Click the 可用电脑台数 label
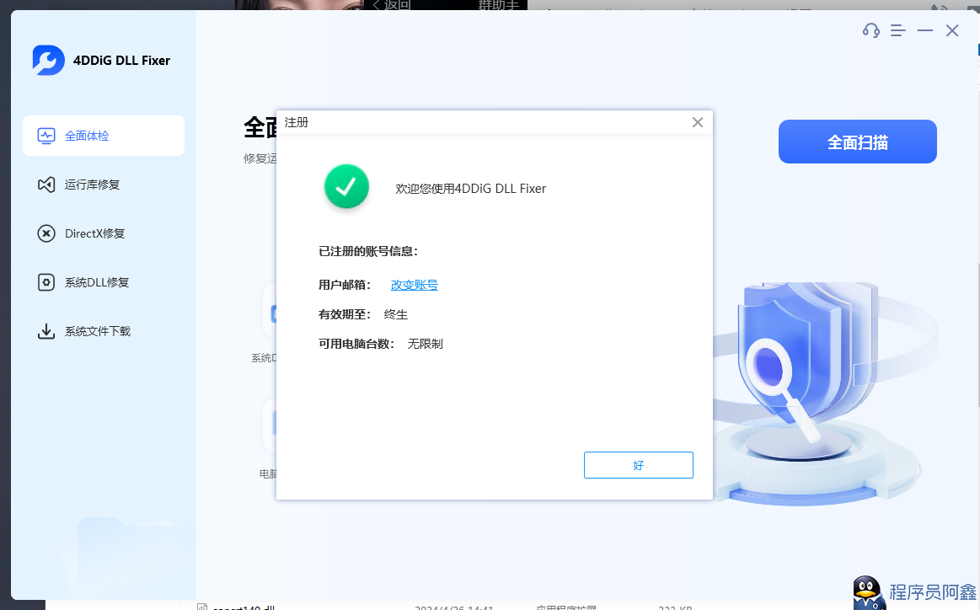The height and width of the screenshot is (610, 980). (x=356, y=344)
